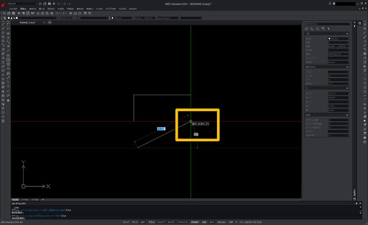This screenshot has height=225, width=368.
Task: Close the command window panel
Action: tap(361, 204)
